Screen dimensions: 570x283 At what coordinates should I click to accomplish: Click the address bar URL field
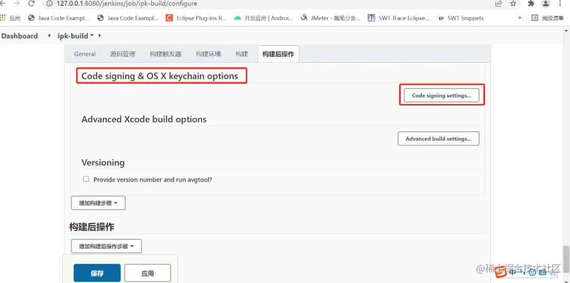[x=269, y=4]
